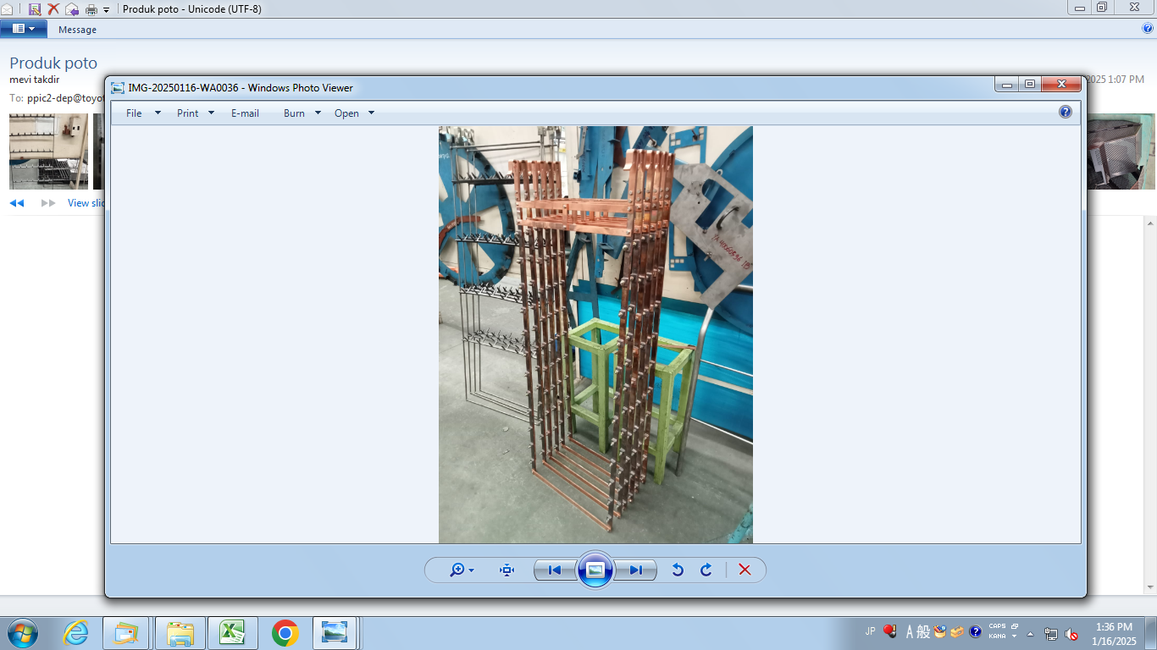Viewport: 1157px width, 650px height.
Task: Expand the Open dropdown arrow
Action: (x=371, y=113)
